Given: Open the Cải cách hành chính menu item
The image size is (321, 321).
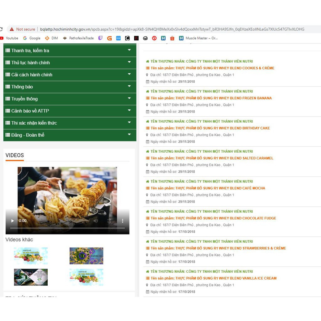Looking at the screenshot, I should (70, 75).
